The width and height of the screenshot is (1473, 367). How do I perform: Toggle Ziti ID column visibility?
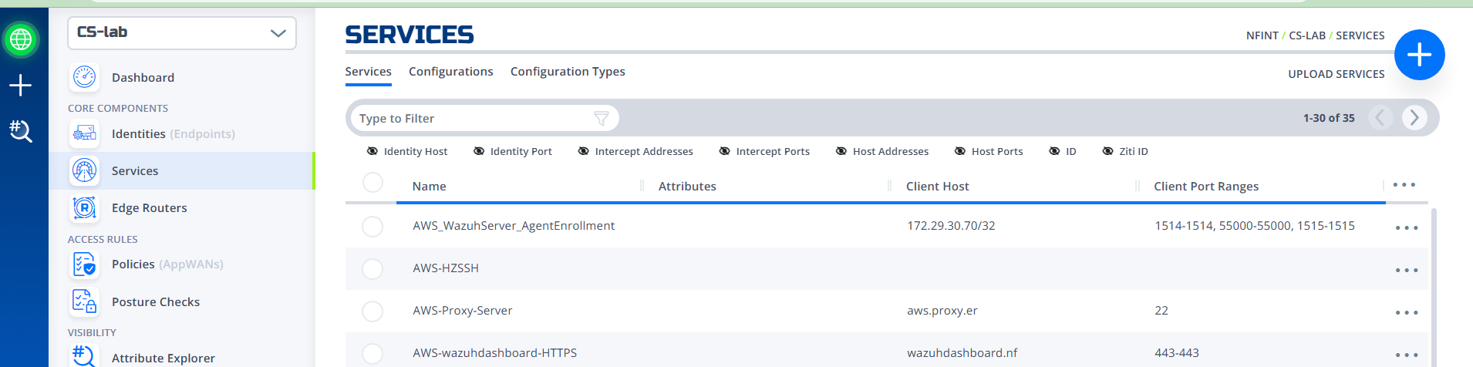(1125, 151)
